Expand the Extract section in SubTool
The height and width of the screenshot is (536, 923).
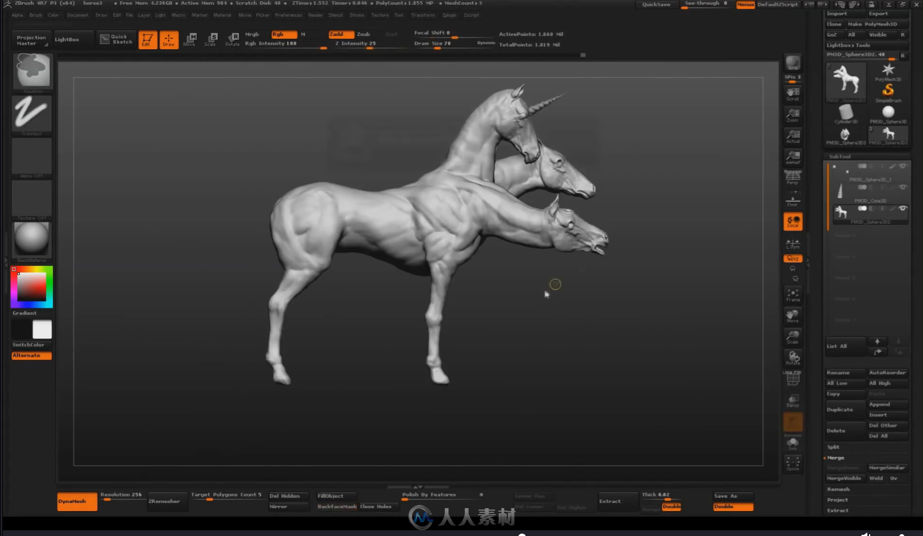pyautogui.click(x=837, y=511)
